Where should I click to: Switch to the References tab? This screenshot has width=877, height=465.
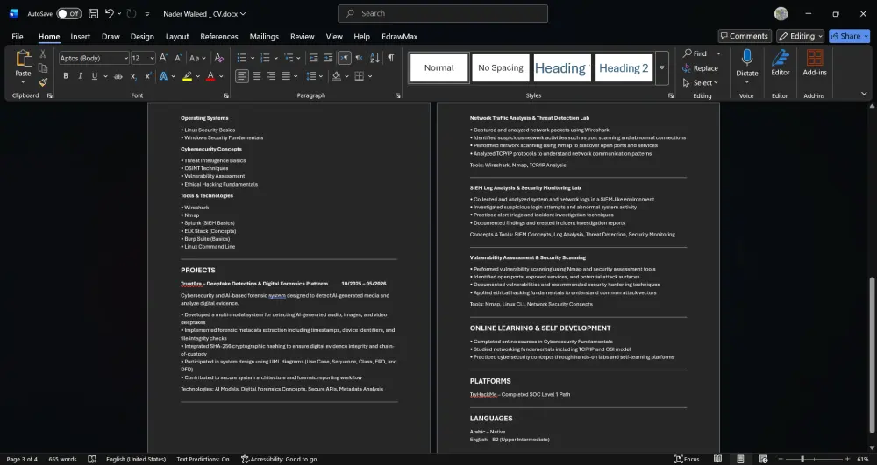[218, 36]
